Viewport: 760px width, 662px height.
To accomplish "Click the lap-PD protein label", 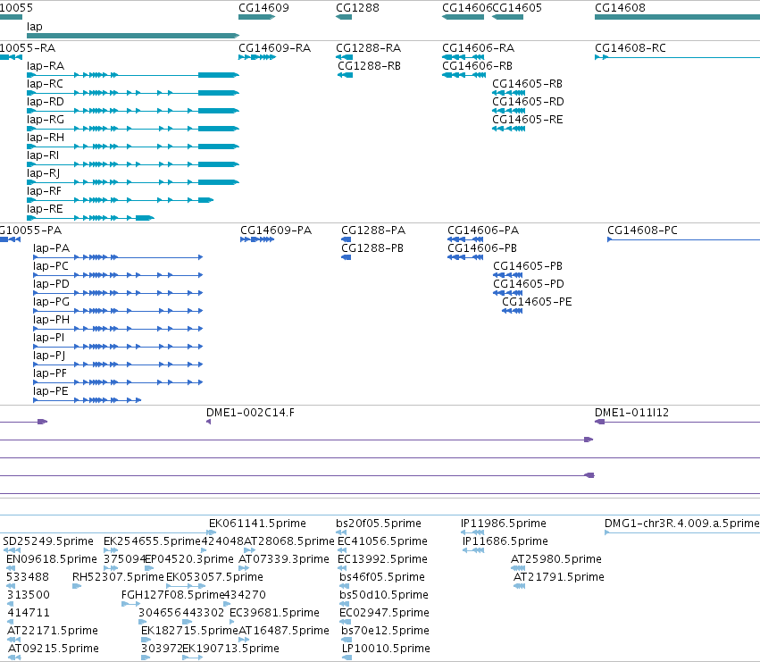I will (52, 284).
